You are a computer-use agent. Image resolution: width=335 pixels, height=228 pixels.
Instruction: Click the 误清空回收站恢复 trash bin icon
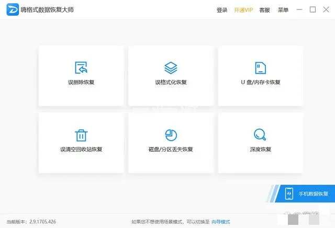81,135
